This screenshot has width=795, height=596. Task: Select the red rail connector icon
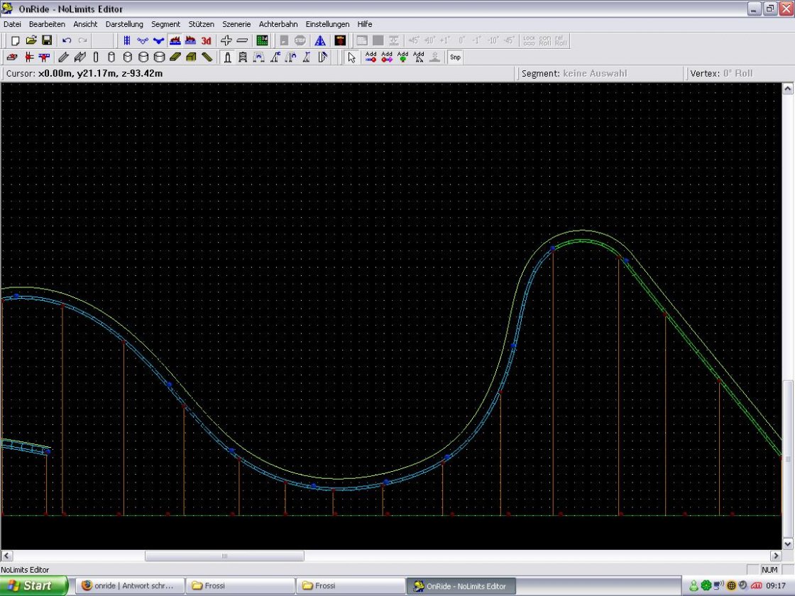[29, 57]
